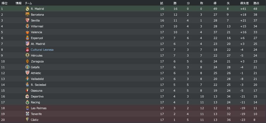Click the Las Palmas crest icon
266x123 pixels.
pos(27,108)
